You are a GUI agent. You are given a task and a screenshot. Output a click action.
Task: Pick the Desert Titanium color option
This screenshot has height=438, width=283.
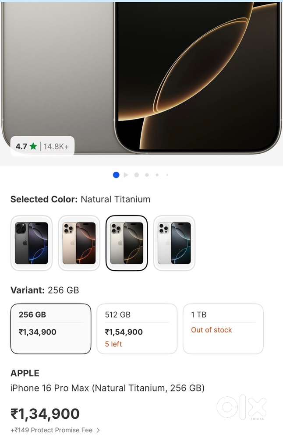click(x=79, y=243)
